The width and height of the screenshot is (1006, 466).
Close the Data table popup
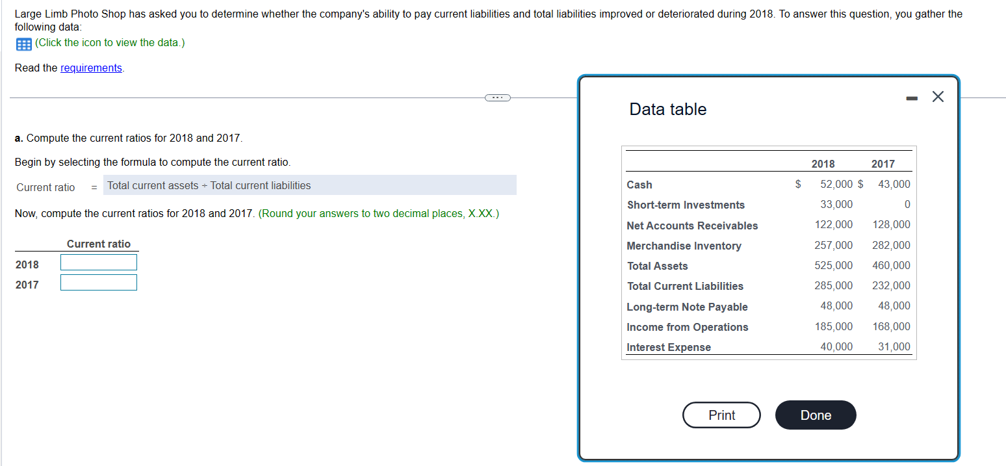[x=937, y=96]
